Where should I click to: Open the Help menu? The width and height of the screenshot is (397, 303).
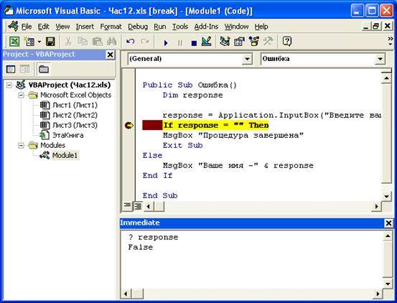(x=261, y=27)
